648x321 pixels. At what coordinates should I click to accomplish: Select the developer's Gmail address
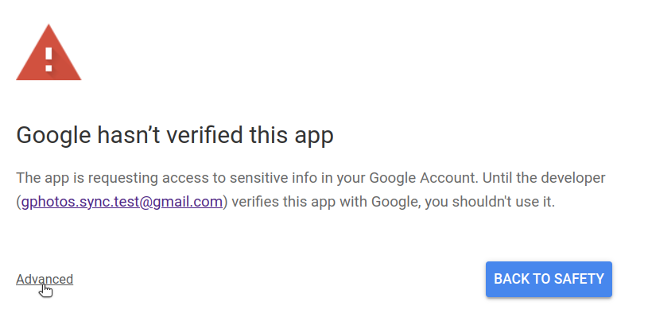[122, 202]
